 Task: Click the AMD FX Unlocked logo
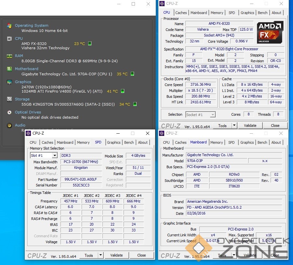tap(270, 32)
